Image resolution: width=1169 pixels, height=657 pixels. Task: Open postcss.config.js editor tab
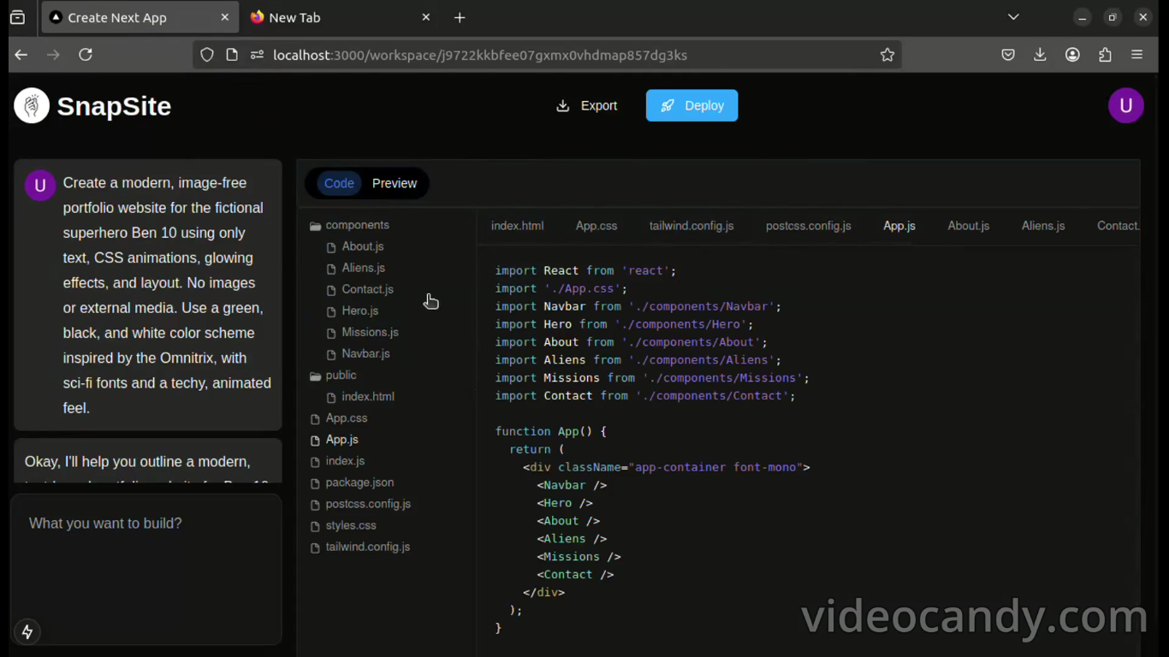[809, 226]
